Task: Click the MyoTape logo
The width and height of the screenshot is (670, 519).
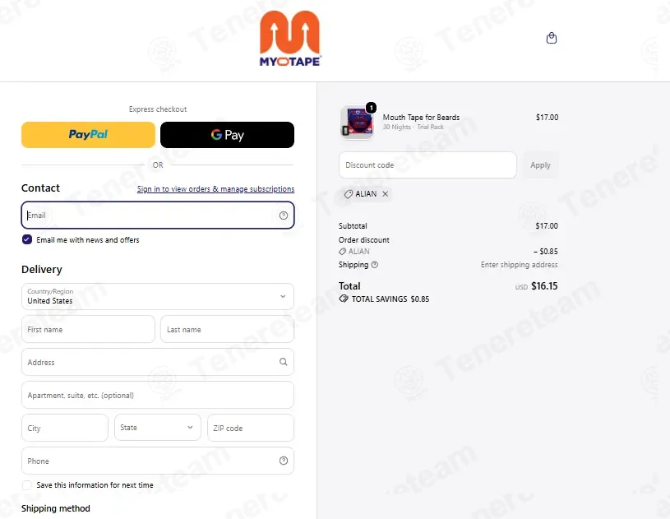Action: [x=289, y=39]
